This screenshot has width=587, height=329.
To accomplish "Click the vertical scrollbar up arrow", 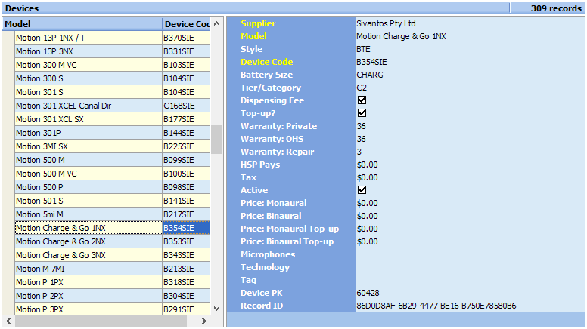I will (x=216, y=23).
